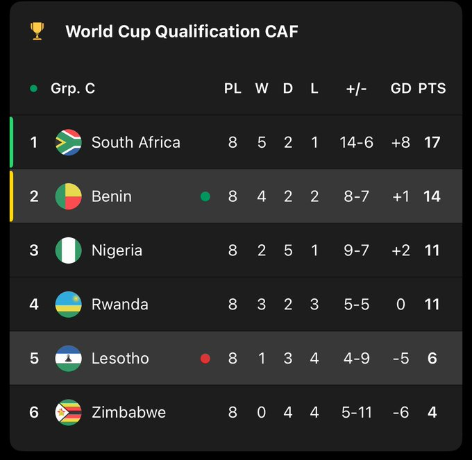The height and width of the screenshot is (460, 472).
Task: Click the Nigeria flag icon
Action: point(68,250)
